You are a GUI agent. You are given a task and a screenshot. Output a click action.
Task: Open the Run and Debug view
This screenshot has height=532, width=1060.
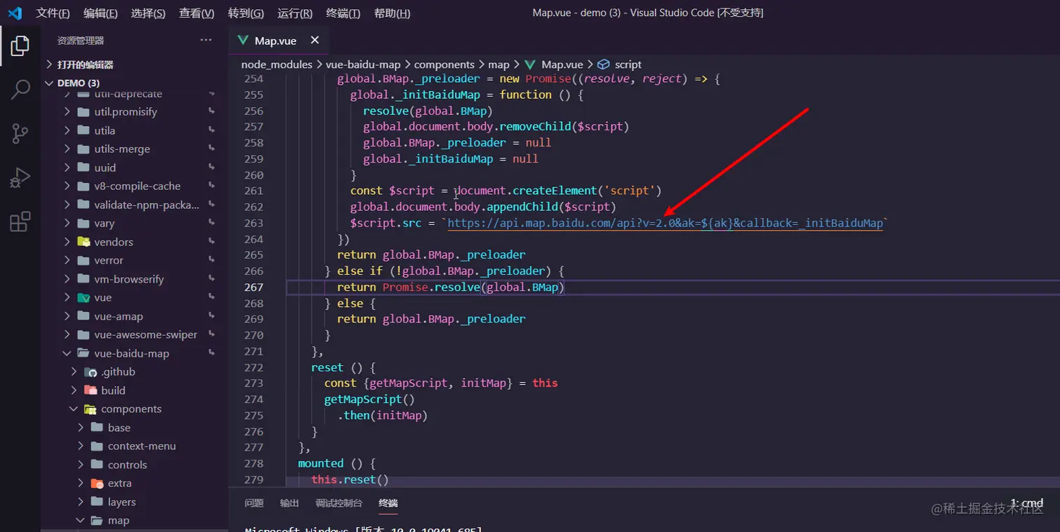(20, 177)
